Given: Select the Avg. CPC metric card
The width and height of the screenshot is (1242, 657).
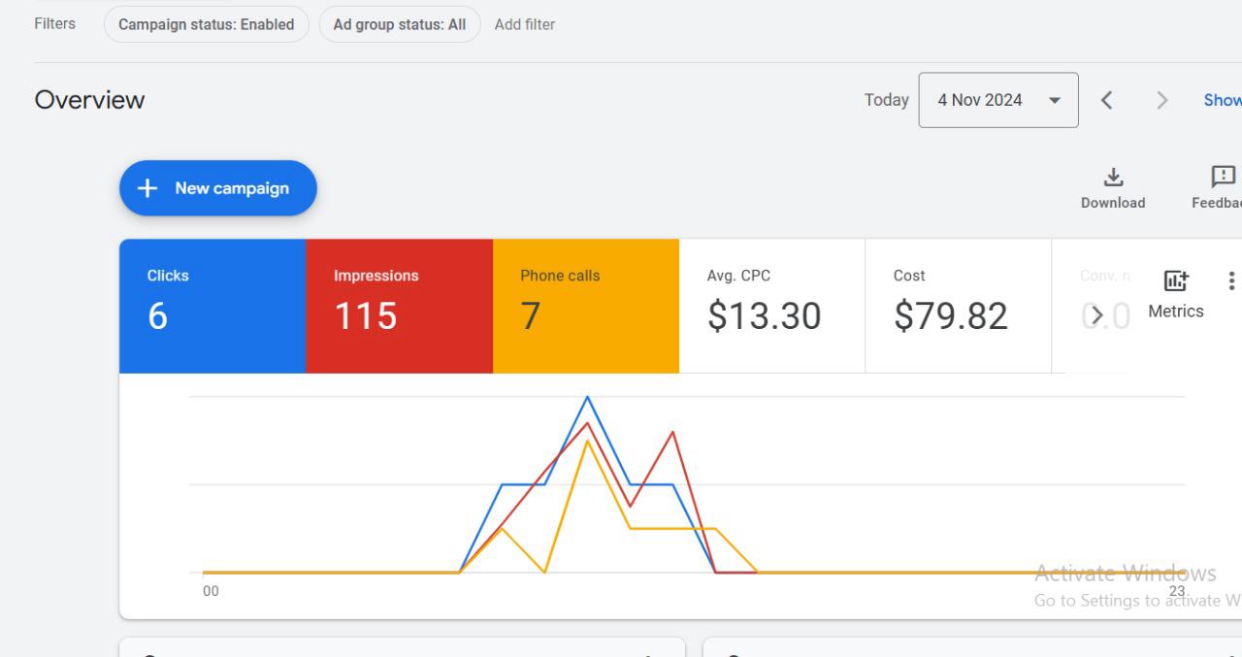Looking at the screenshot, I should 771,306.
